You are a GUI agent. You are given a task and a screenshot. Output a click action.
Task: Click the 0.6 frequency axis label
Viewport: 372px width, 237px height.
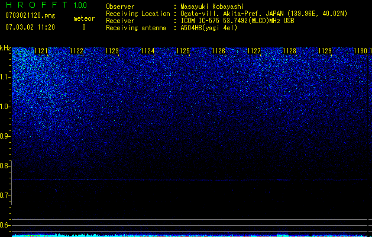(5, 225)
